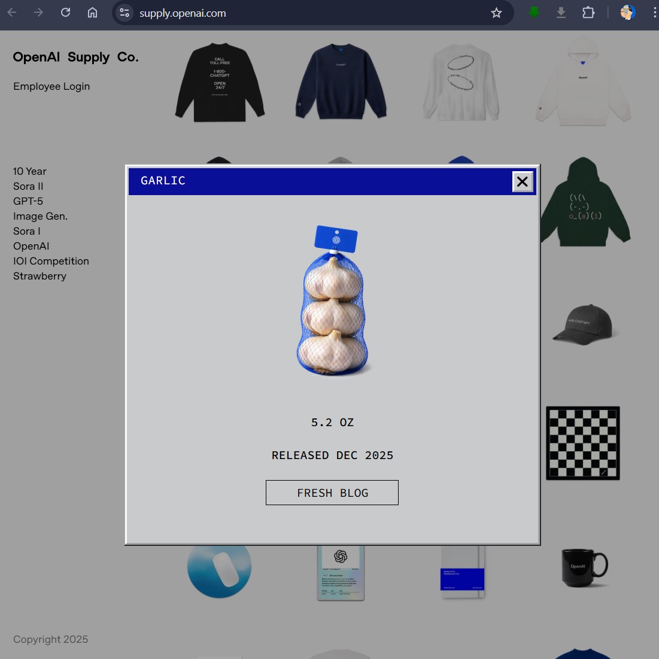Click the garlic net bag image
This screenshot has width=659, height=659.
pos(332,300)
